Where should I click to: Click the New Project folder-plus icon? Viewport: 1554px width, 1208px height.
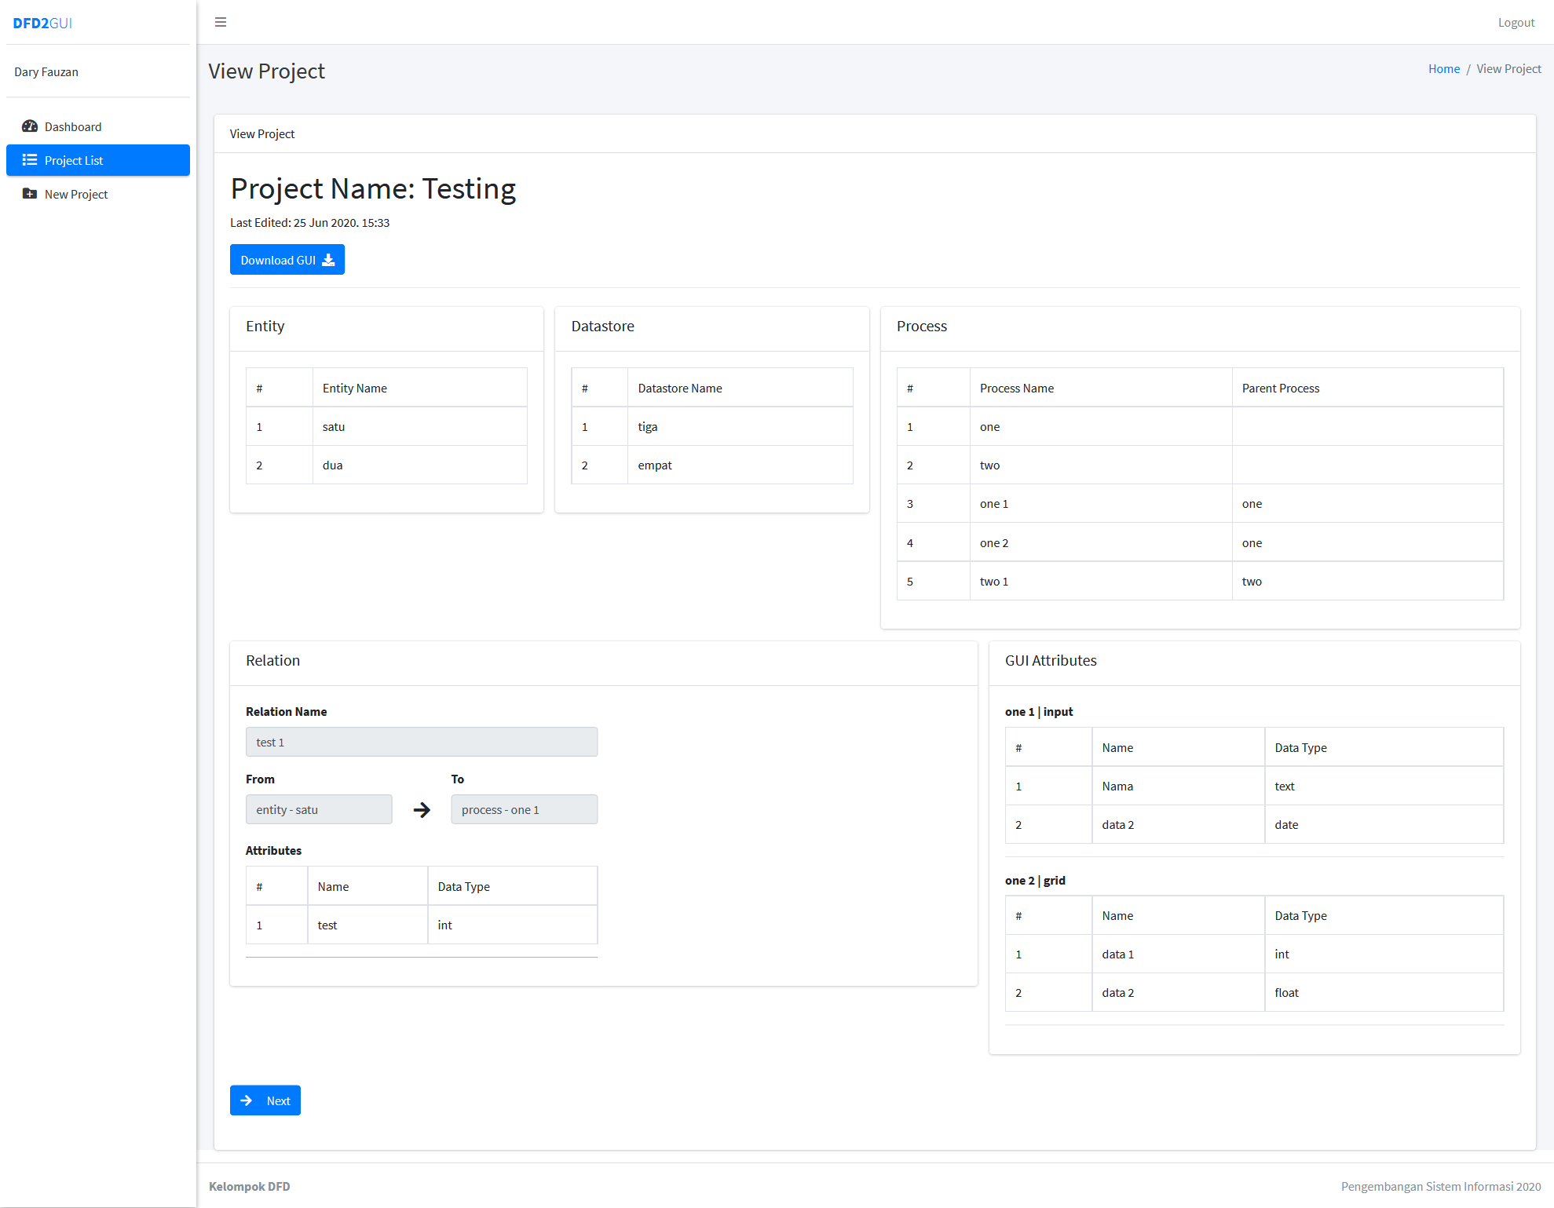[30, 194]
